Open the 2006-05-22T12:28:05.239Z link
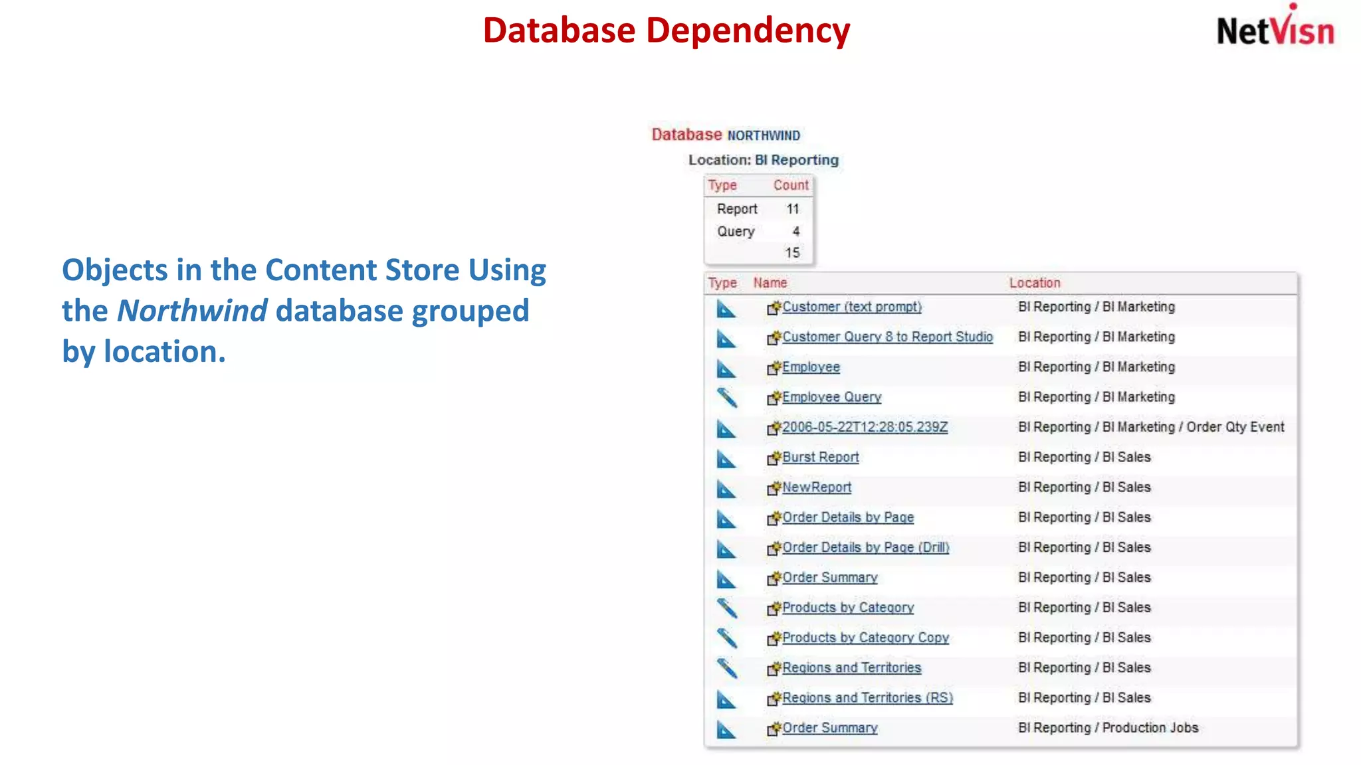 point(865,427)
